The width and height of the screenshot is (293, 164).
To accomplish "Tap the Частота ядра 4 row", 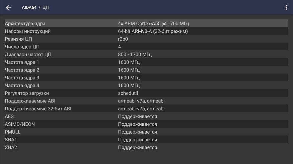I will coord(146,85).
